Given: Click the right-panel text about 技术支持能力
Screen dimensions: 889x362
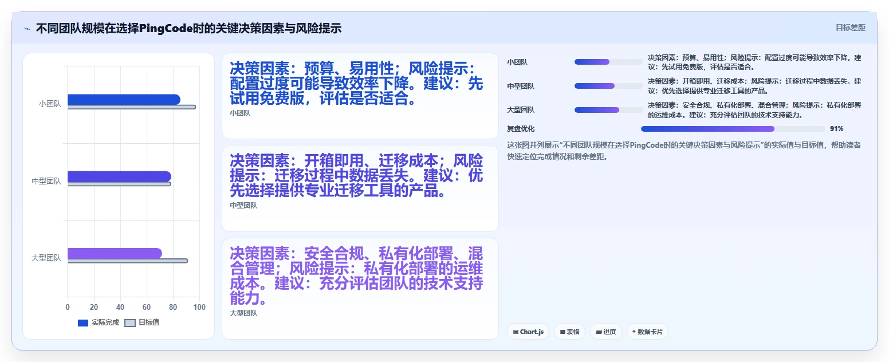Looking at the screenshot, I should (x=754, y=110).
